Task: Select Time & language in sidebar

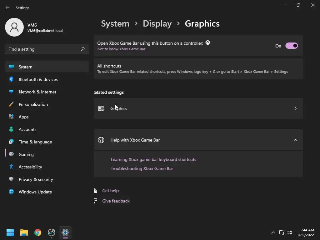Action: (x=35, y=142)
